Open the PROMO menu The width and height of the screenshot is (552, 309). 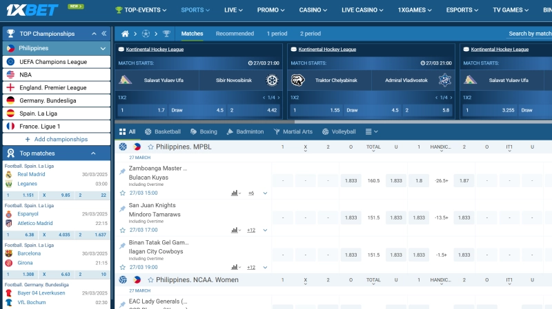tap(270, 10)
